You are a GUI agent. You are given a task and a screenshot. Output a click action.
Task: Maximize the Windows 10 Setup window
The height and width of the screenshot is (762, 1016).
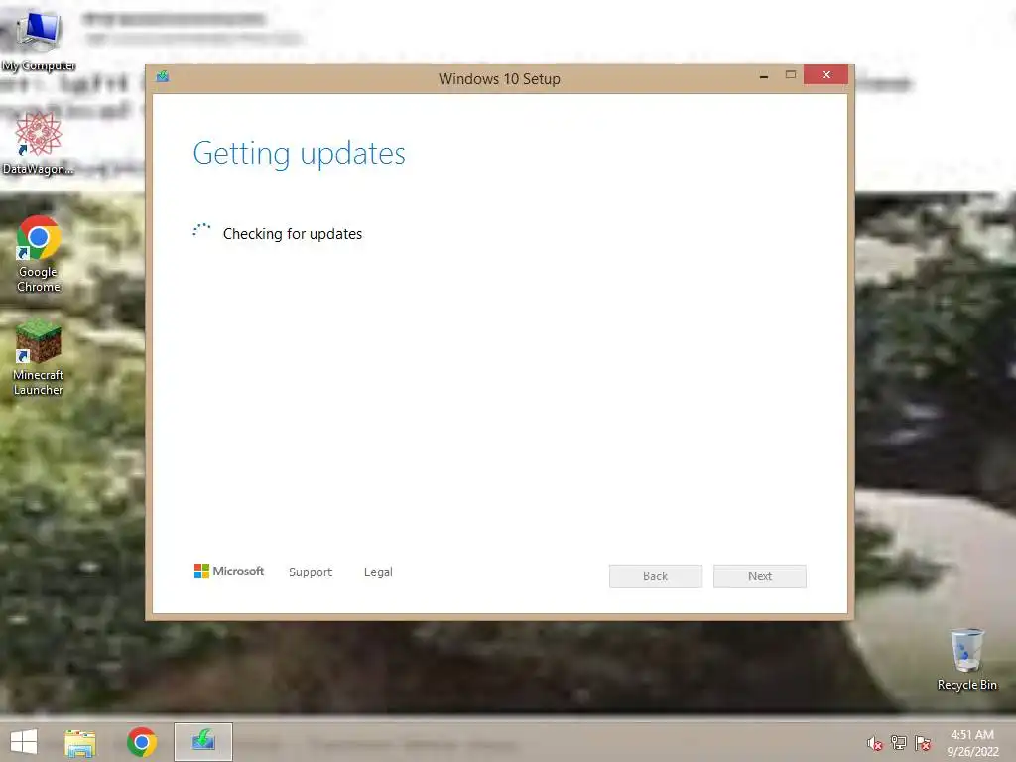791,75
